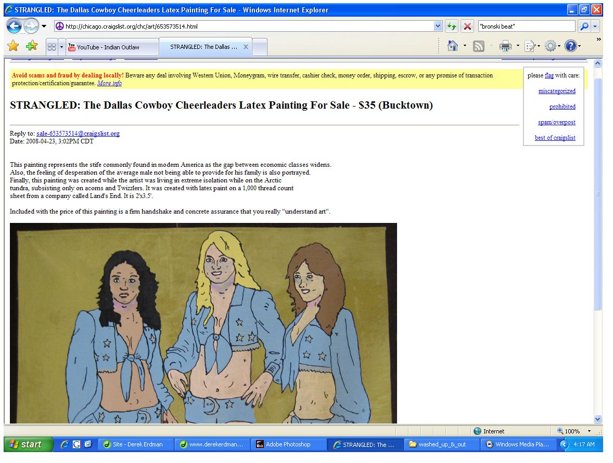This screenshot has width=613, height=463.
Task: Click the browser Back arrow button
Action: (15, 26)
